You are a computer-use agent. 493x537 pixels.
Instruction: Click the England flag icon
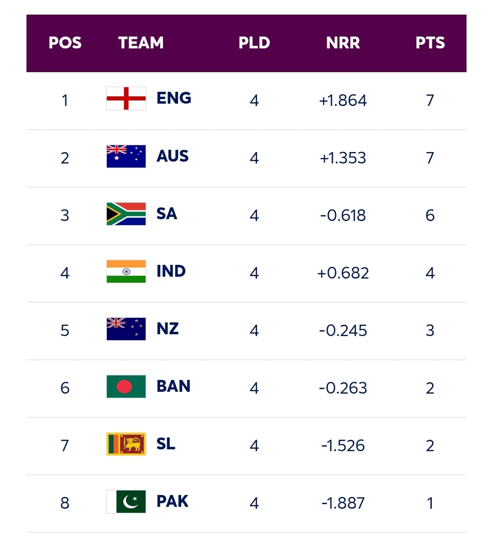click(126, 99)
